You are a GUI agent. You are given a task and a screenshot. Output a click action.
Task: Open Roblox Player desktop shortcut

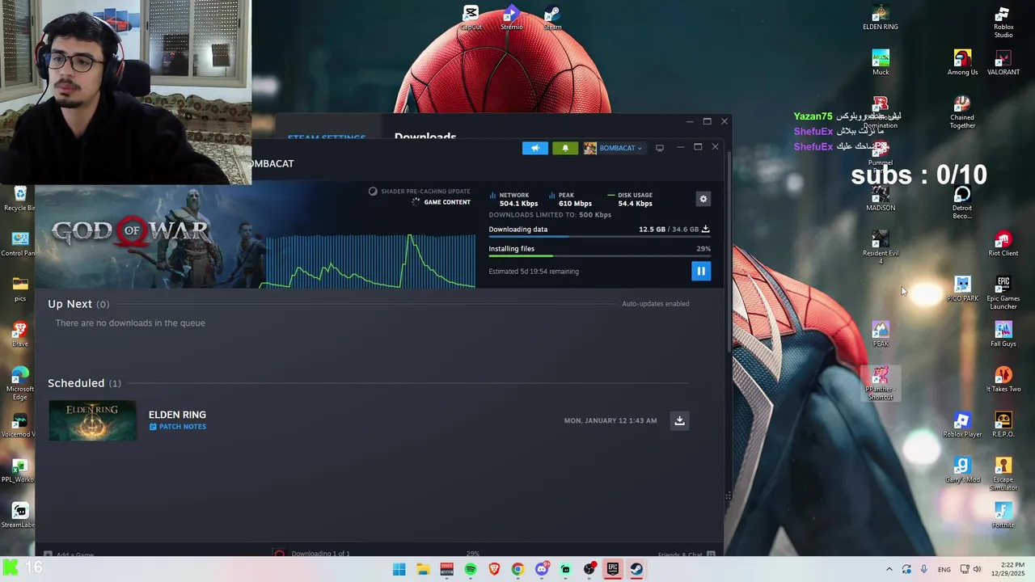point(962,425)
